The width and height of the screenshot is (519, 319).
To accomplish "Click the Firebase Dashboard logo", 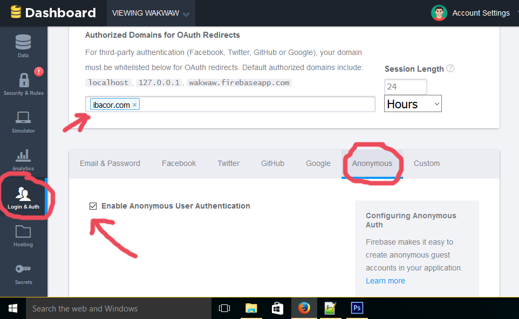I will [16, 12].
